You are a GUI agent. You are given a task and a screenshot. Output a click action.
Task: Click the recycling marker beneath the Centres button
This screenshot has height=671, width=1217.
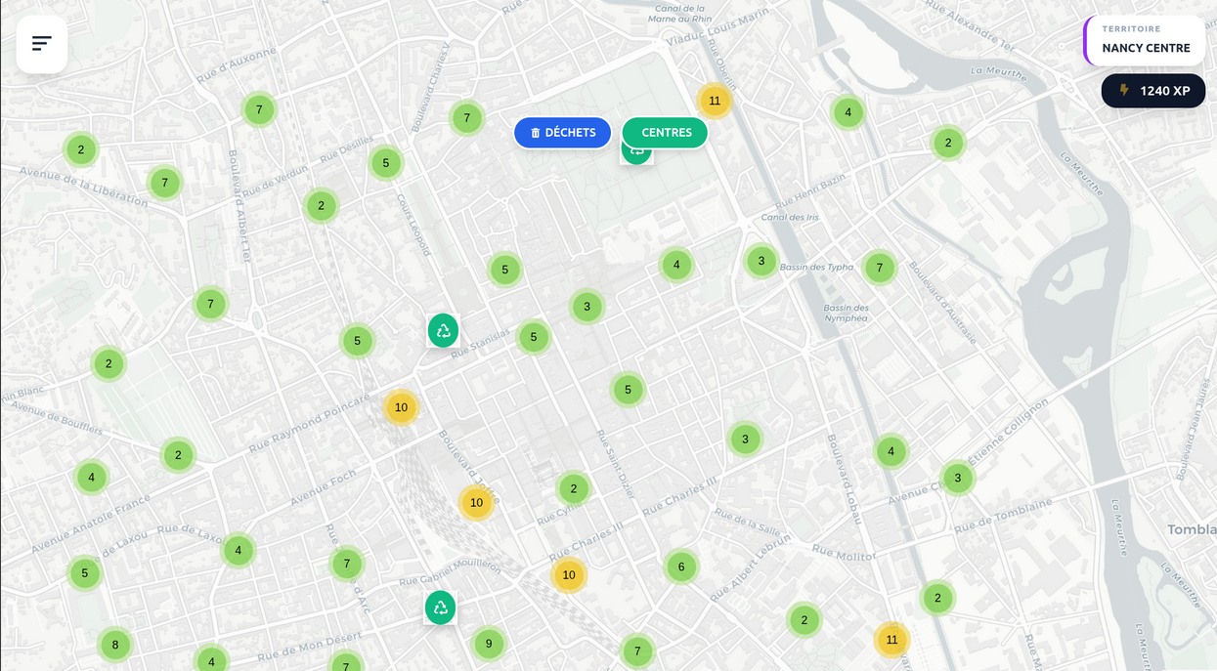click(x=636, y=155)
